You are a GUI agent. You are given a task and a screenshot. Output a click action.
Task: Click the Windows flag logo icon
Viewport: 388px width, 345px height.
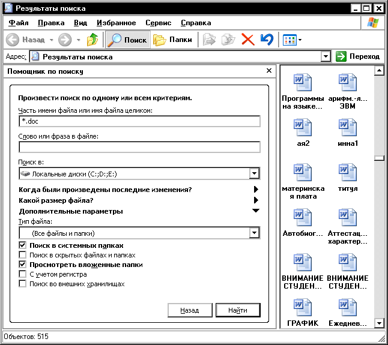[x=372, y=23]
